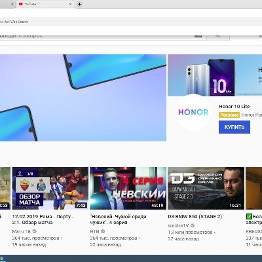Close the YouTube tab

coord(71,4)
